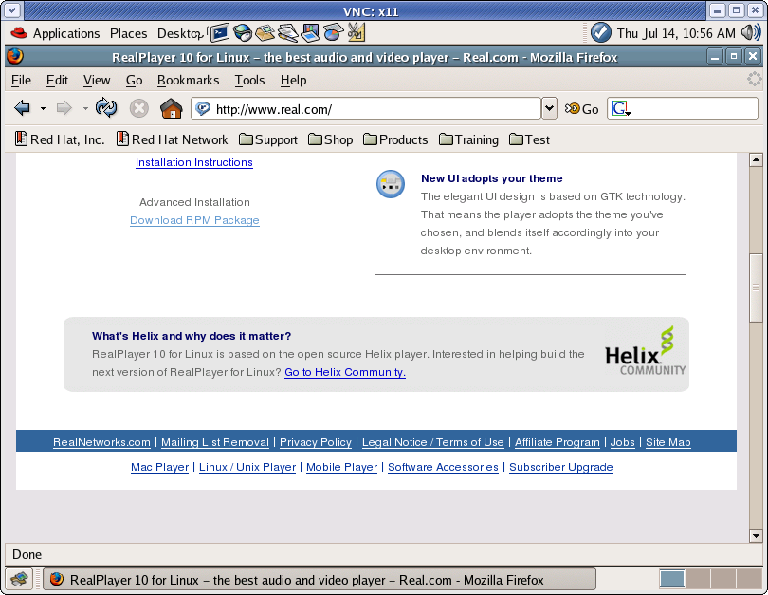Click the New UI theme feature icon
Viewport: 768px width, 595px height.
(x=391, y=184)
